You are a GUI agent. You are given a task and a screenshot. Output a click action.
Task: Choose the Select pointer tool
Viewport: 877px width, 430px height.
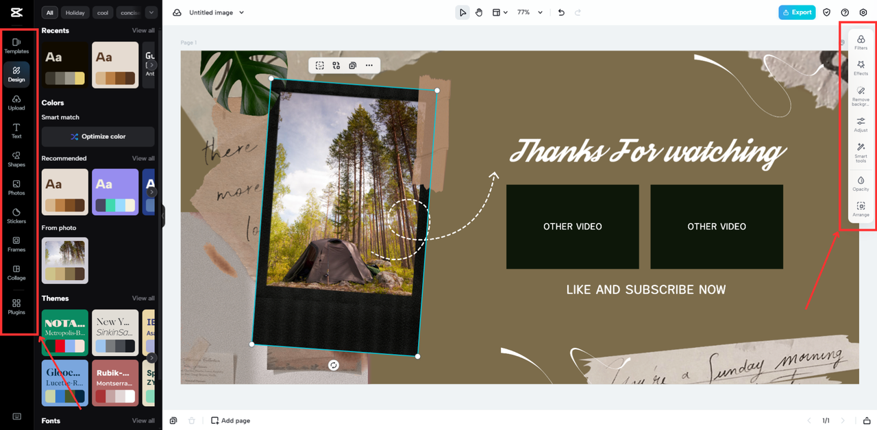tap(463, 12)
